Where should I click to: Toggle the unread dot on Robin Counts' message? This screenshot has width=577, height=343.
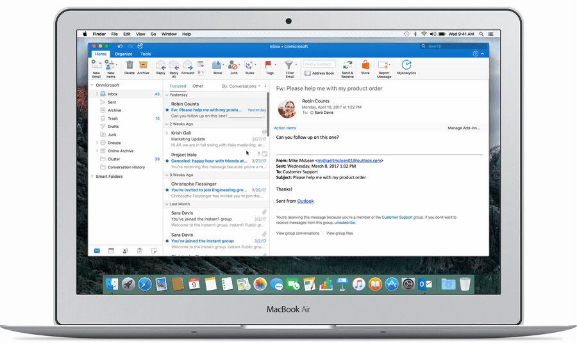pyautogui.click(x=167, y=110)
